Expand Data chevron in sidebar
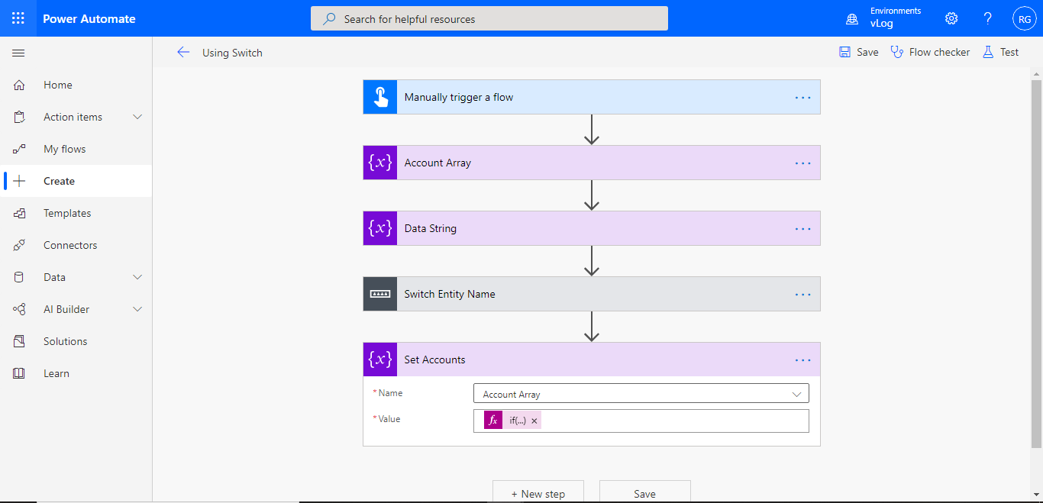This screenshot has width=1043, height=503. 137,277
